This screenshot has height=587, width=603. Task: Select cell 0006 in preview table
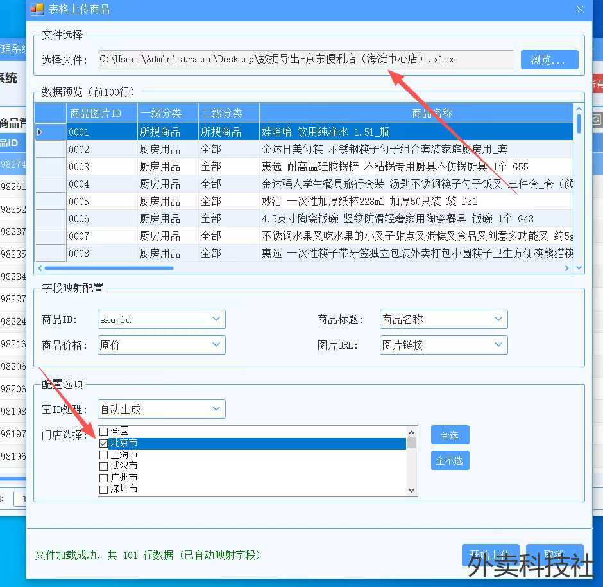tap(102, 218)
